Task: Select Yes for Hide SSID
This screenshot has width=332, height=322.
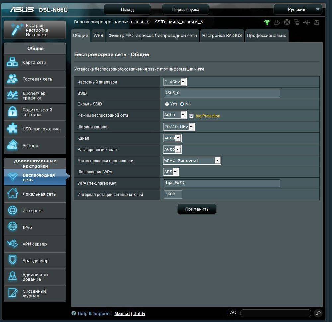Action: pos(167,104)
